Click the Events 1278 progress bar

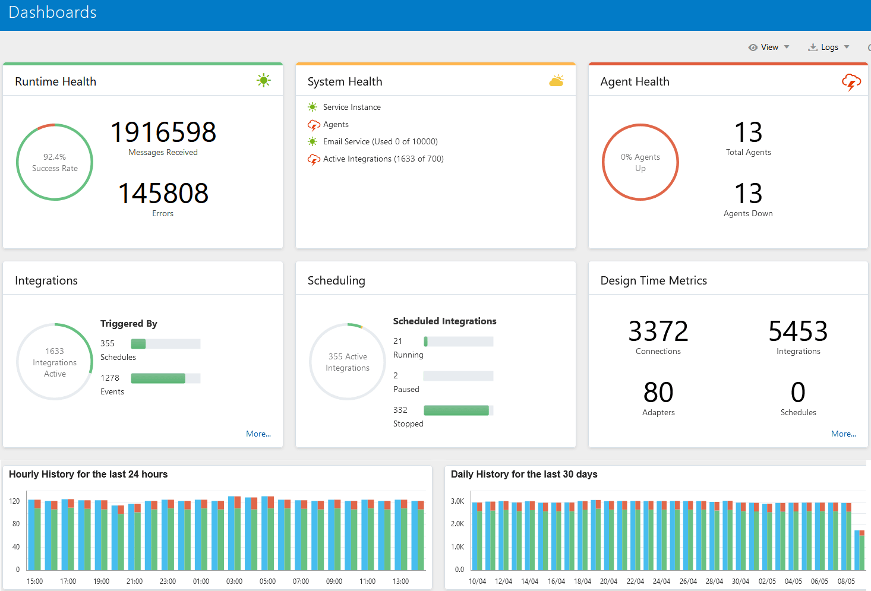[165, 378]
